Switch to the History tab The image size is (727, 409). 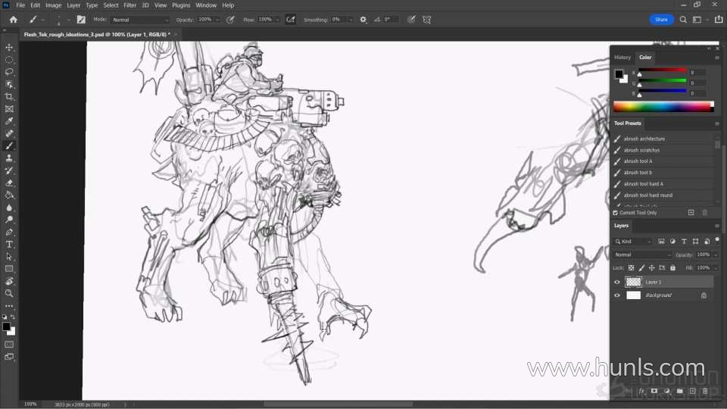(622, 58)
